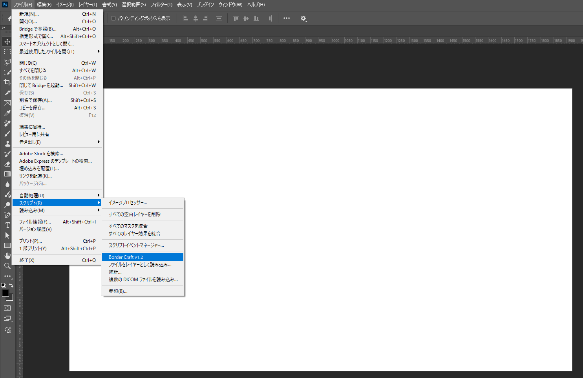
Task: Toggle Quick Mask mode icon
Action: [7, 308]
